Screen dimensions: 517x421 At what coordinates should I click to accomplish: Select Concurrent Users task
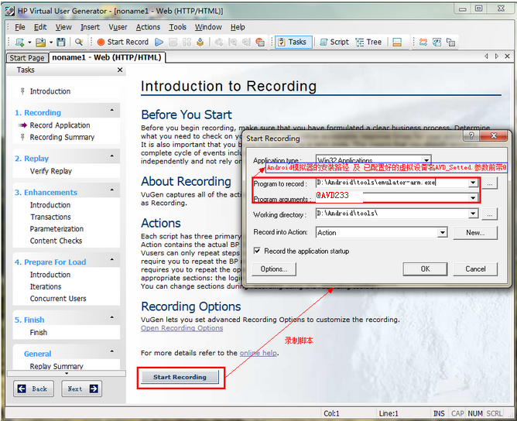coord(58,299)
